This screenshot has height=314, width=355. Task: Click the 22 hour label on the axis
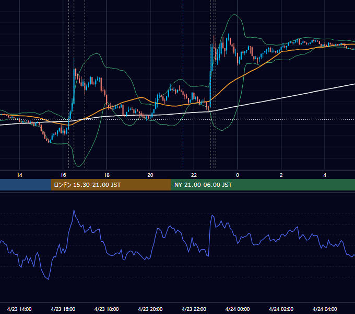pyautogui.click(x=194, y=175)
